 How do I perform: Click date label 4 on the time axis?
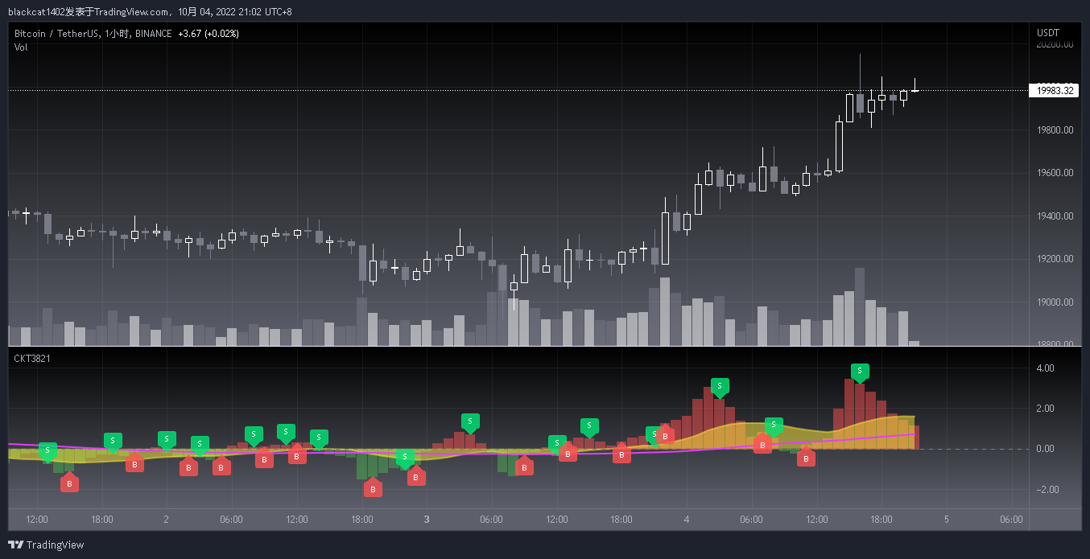pyautogui.click(x=687, y=520)
